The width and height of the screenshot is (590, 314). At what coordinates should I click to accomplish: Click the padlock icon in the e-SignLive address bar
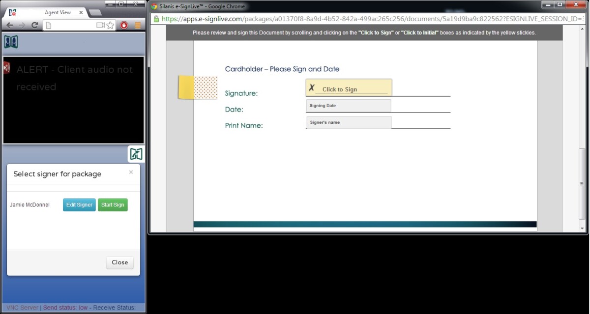tap(155, 19)
